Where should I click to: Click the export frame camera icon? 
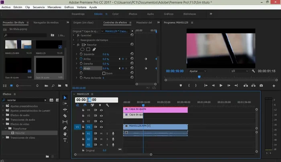pos(261,85)
